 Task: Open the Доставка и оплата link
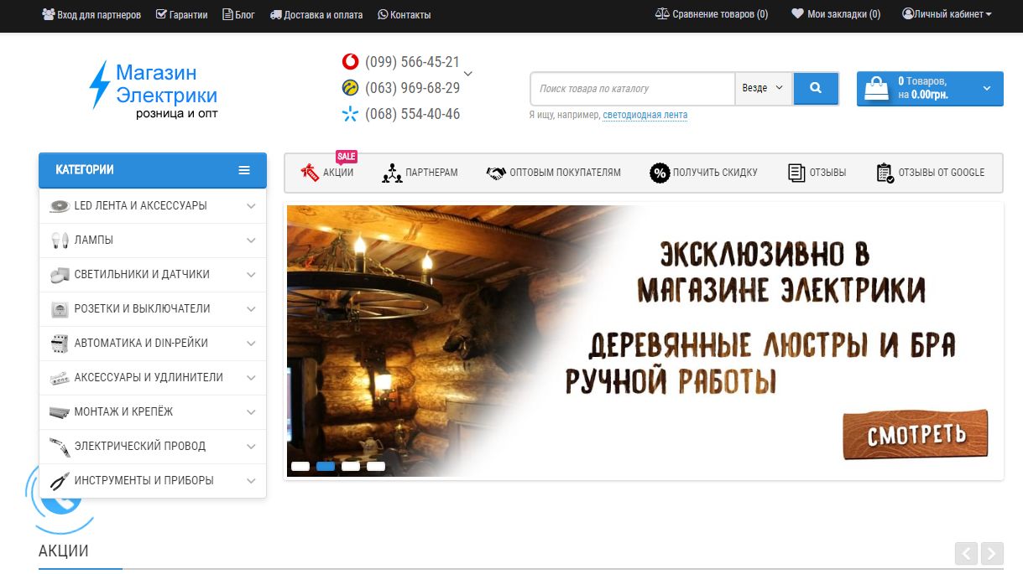point(316,14)
